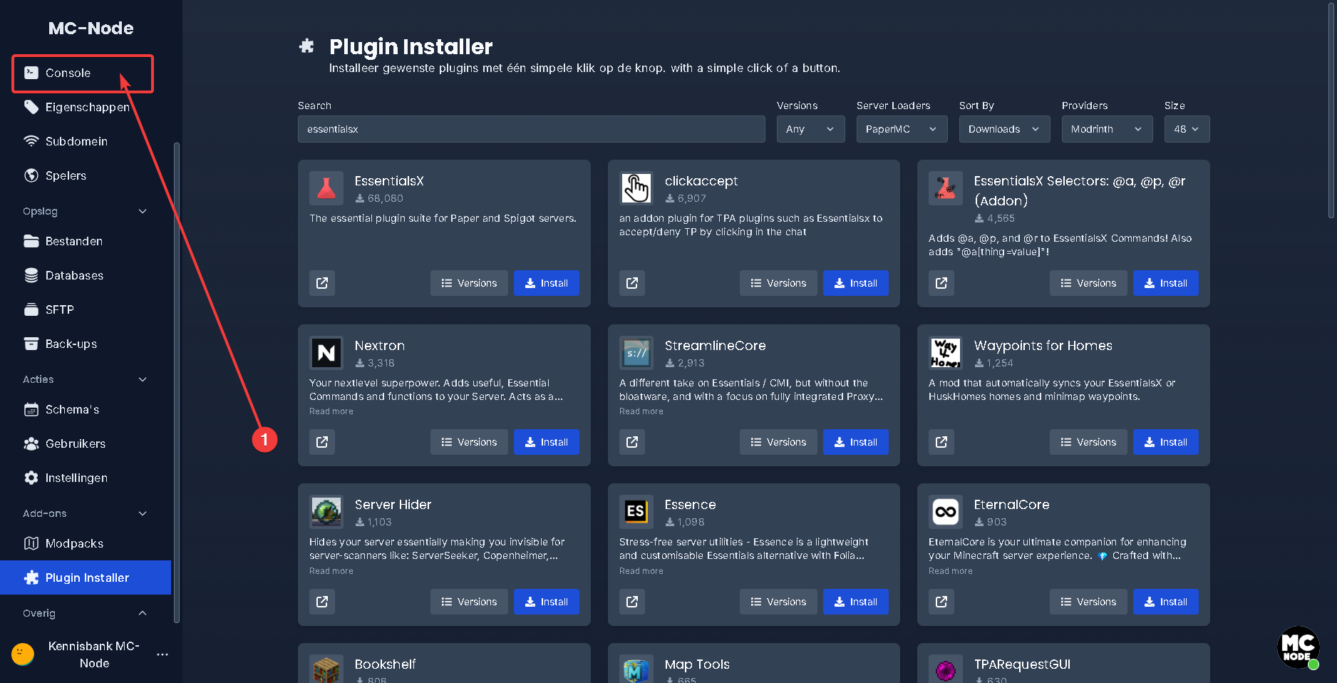
Task: Install the Nextron plugin
Action: click(x=547, y=442)
